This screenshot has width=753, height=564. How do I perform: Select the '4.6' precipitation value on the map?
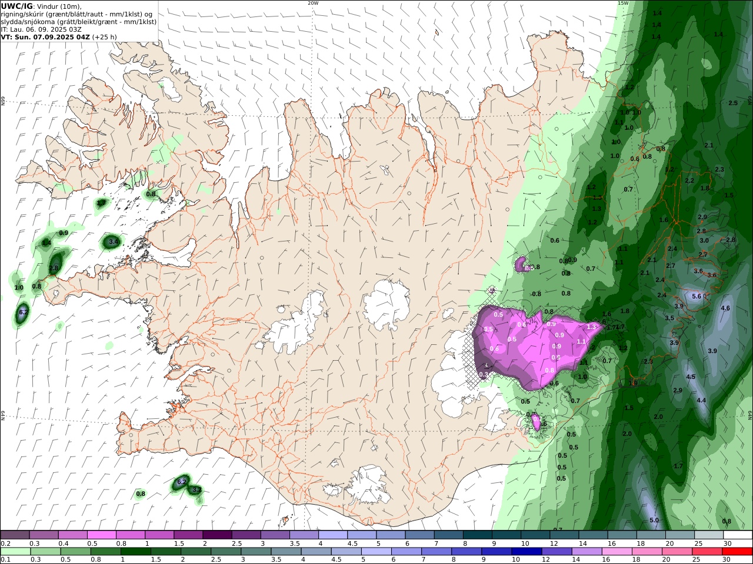tap(725, 308)
